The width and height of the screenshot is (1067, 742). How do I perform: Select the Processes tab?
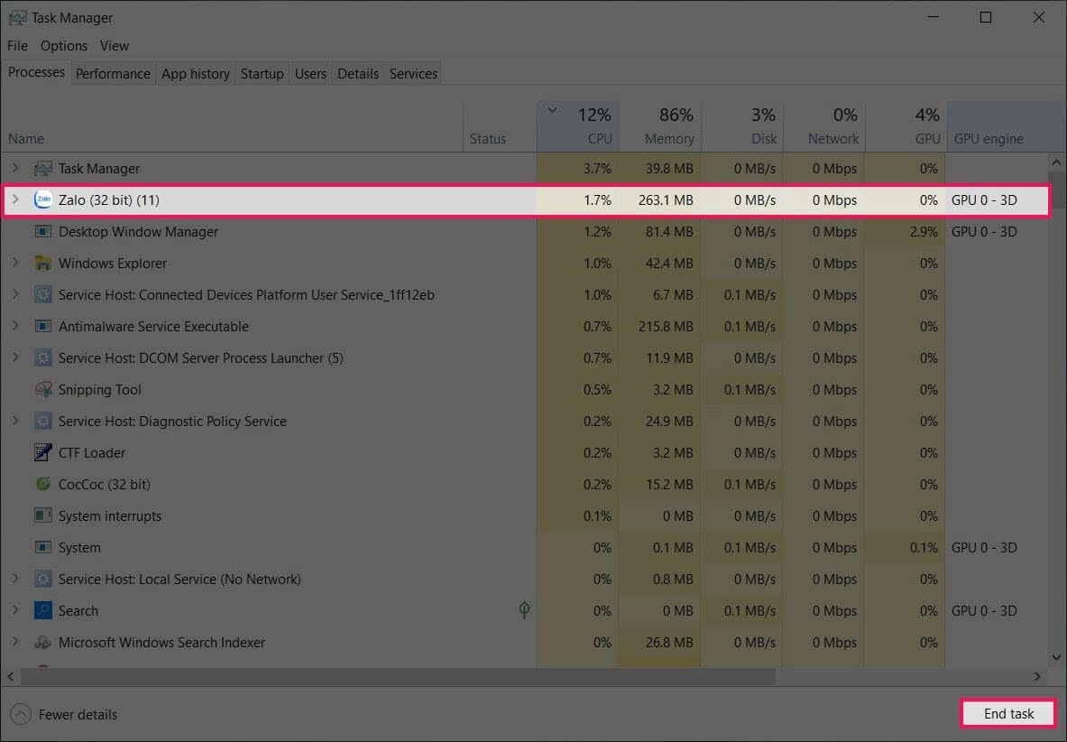[36, 72]
